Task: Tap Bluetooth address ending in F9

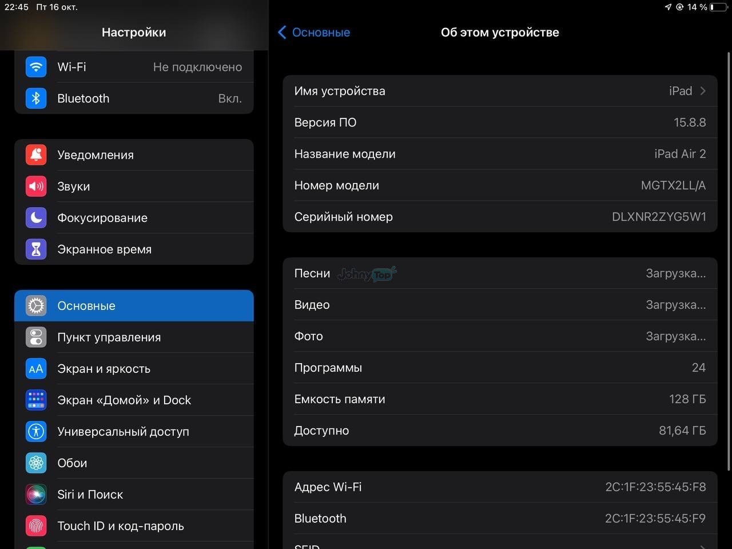Action: coord(655,519)
